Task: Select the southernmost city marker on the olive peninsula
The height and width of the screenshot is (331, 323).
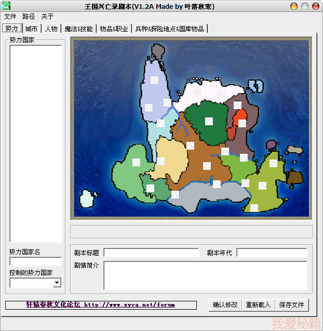Action: 254,208
